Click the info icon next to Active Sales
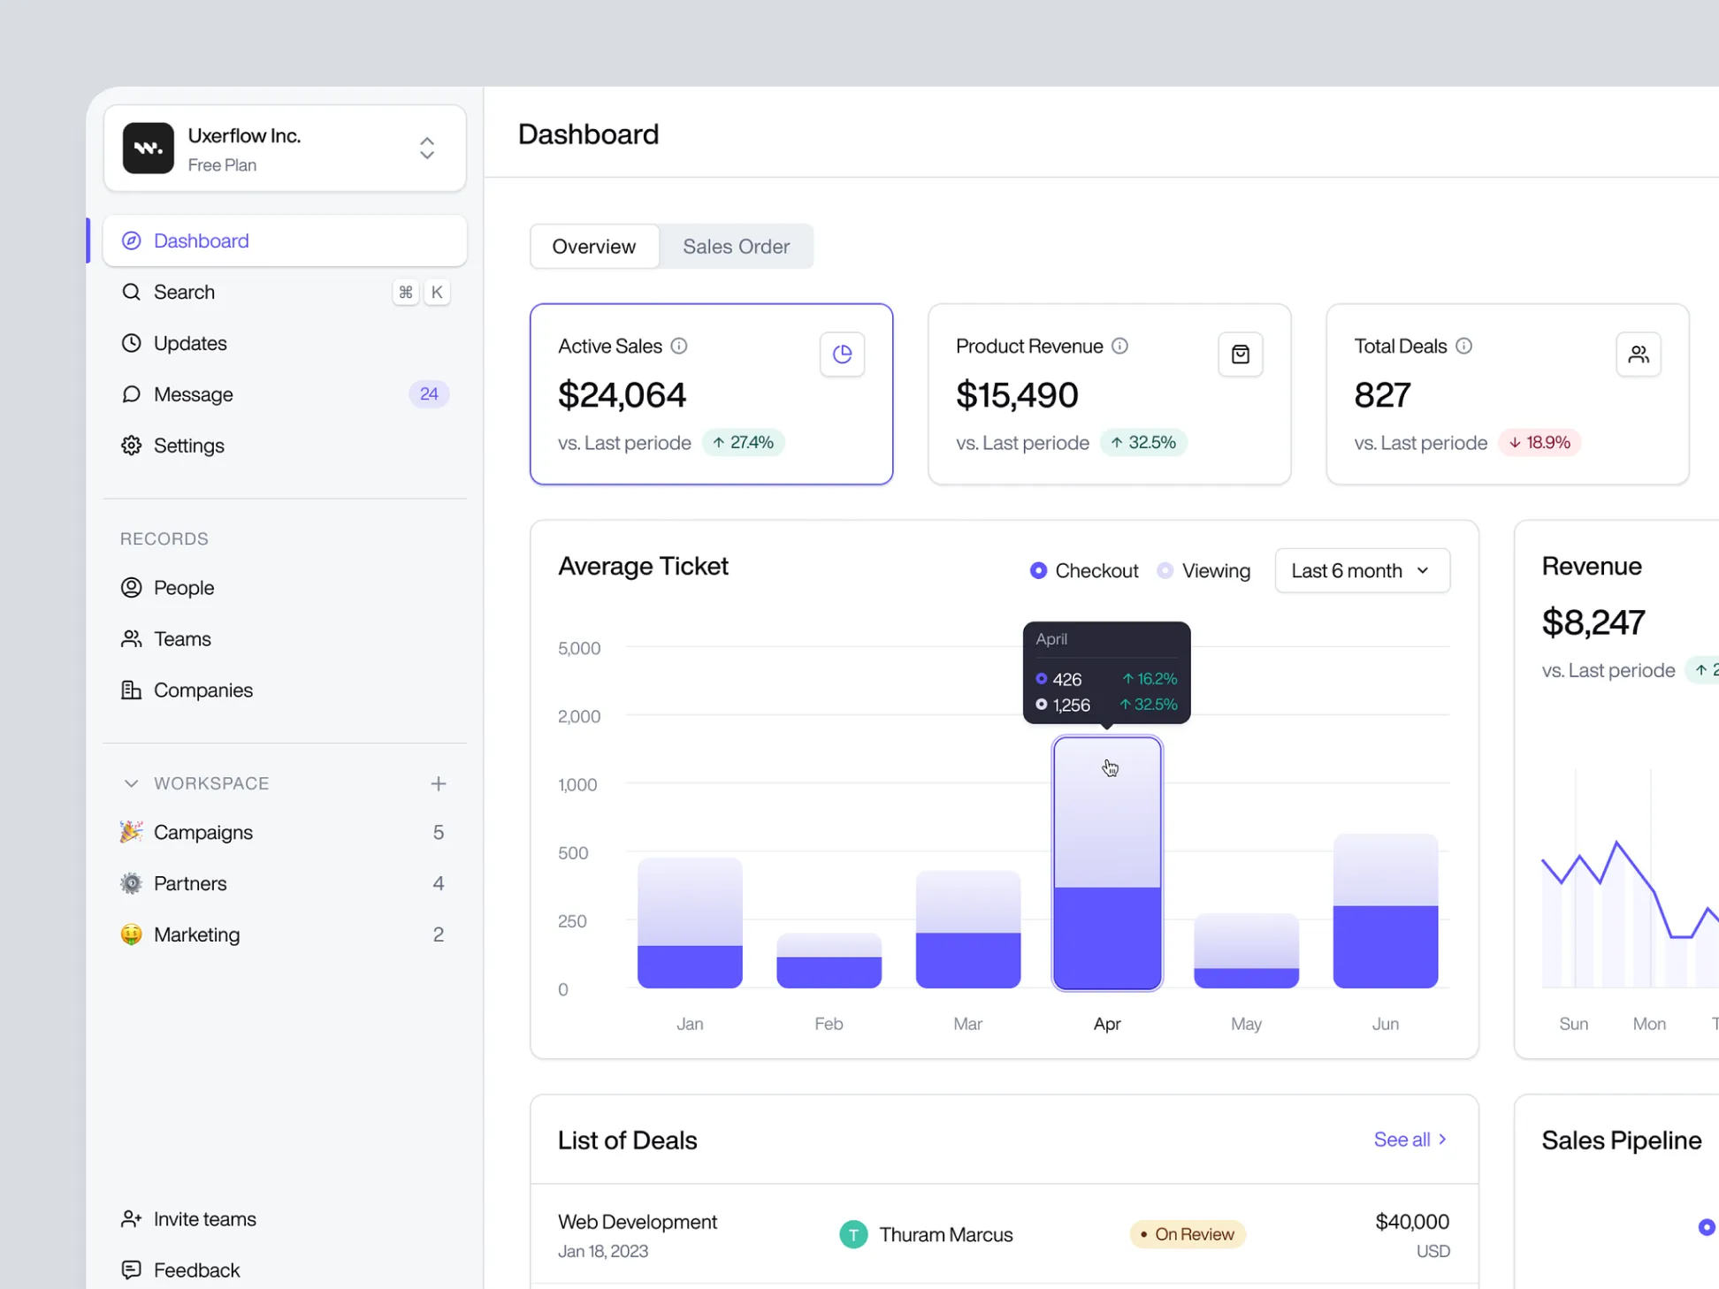The height and width of the screenshot is (1289, 1719). click(x=679, y=346)
